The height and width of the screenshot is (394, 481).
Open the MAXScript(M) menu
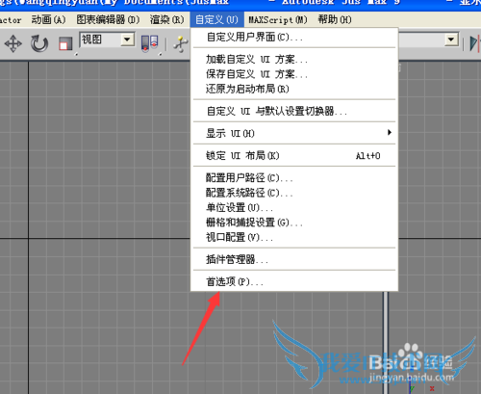[278, 19]
